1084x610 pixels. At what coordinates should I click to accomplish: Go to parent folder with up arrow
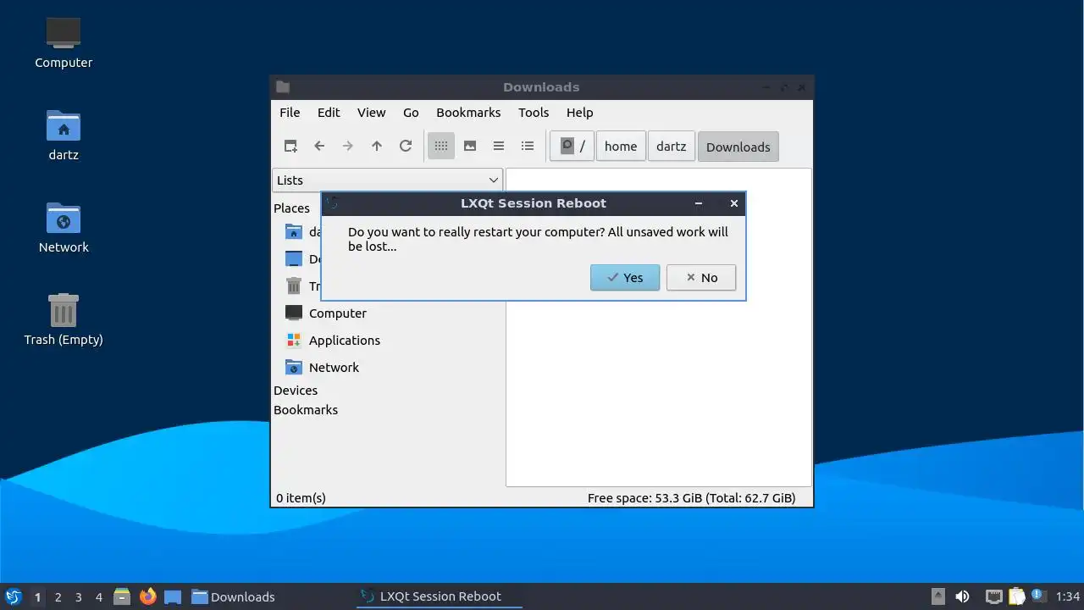pyautogui.click(x=377, y=146)
